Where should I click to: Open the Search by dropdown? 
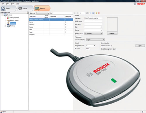(43, 13)
